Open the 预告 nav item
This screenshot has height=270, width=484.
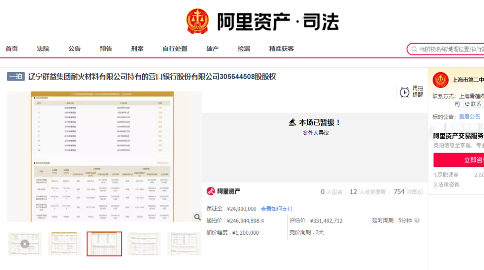click(106, 49)
